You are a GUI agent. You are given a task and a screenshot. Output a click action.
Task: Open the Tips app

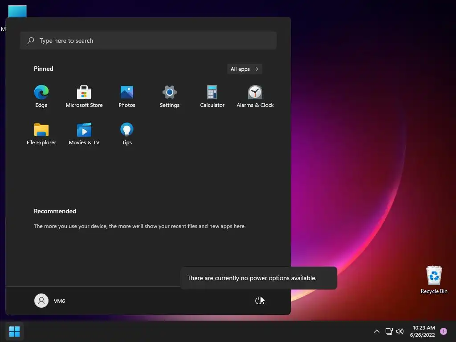(x=127, y=134)
